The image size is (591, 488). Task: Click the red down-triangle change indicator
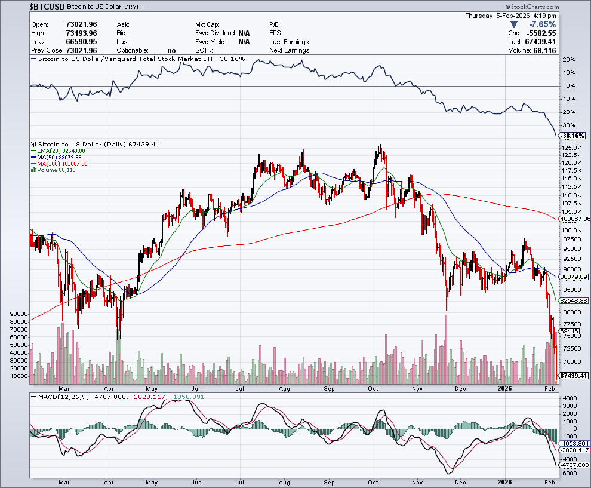click(513, 24)
